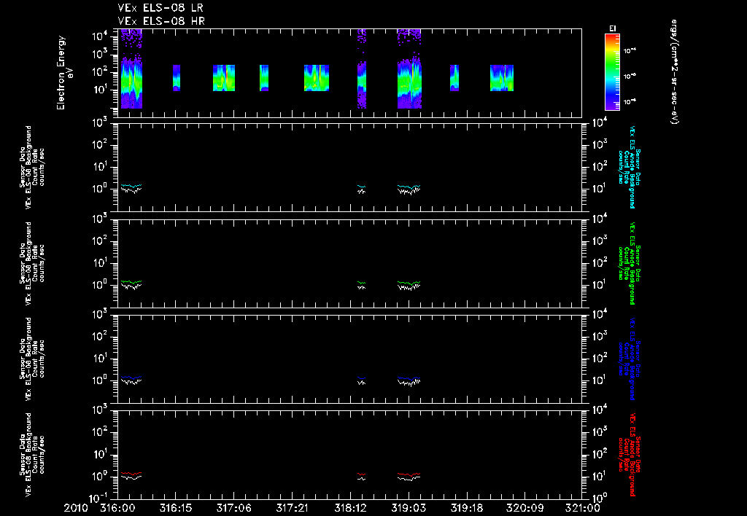The image size is (747, 516).
Task: Click the spectrogram block near 320:09
Action: click(502, 77)
